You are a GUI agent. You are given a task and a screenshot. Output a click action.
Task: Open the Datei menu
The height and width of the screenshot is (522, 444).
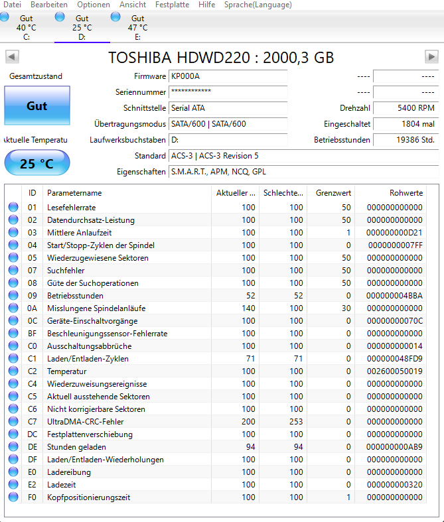click(12, 5)
